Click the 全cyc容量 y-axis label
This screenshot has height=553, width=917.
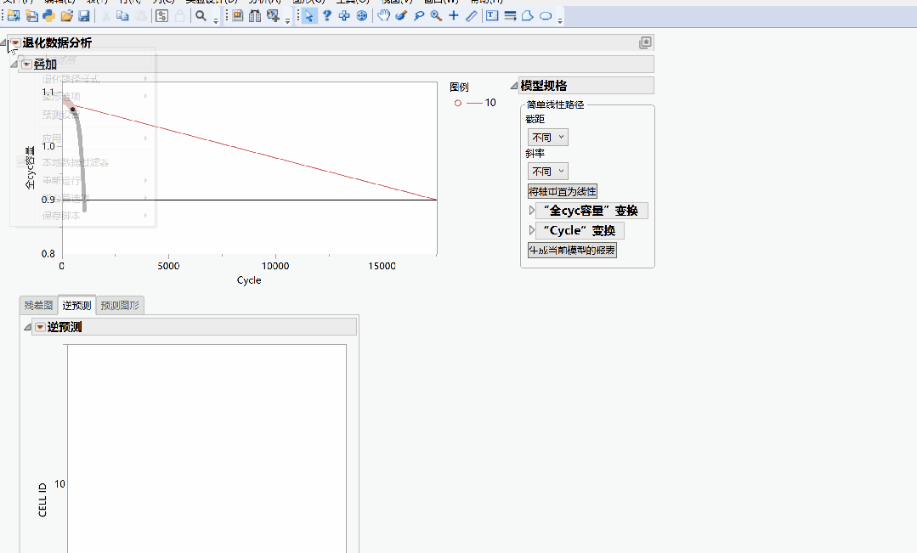point(31,168)
